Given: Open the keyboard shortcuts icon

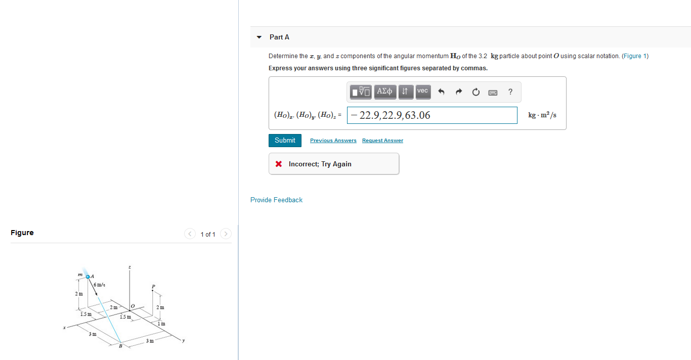Looking at the screenshot, I should [x=493, y=92].
